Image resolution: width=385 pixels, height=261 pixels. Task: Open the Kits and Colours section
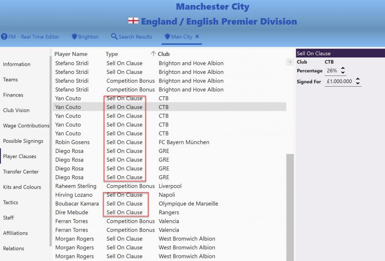(22, 187)
